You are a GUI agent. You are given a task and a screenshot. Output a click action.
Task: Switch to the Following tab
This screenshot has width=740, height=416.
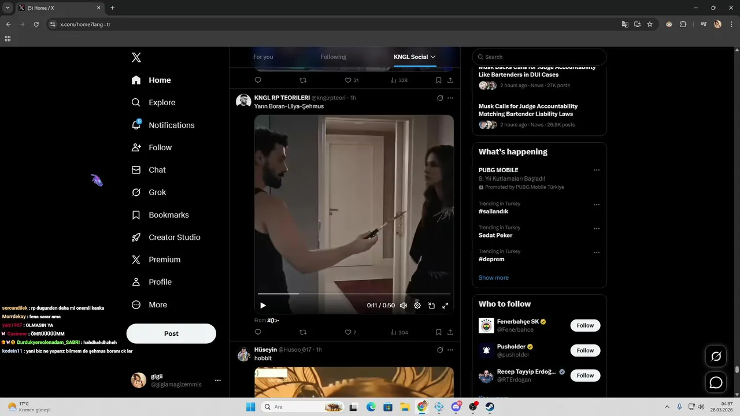[x=334, y=57]
